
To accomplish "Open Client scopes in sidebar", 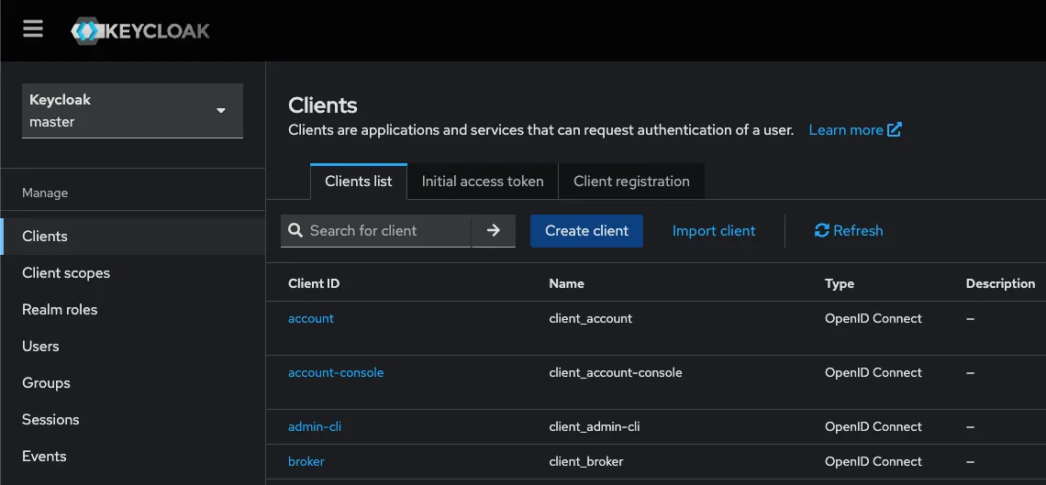I will click(133, 273).
